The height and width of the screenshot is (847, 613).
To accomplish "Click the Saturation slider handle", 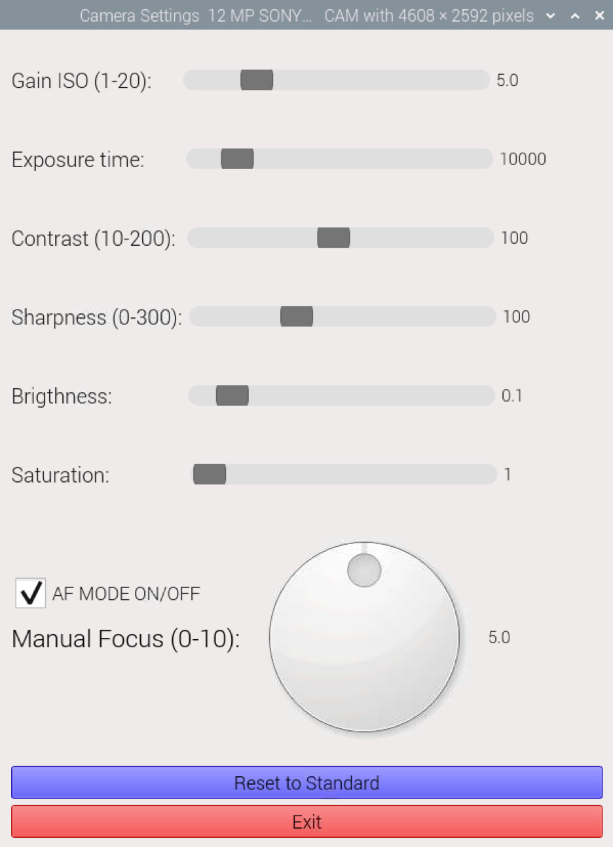I will pyautogui.click(x=210, y=474).
